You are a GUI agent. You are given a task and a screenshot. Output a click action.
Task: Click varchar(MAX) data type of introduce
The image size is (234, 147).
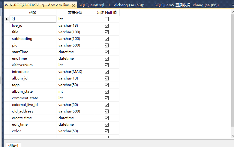click(75, 72)
